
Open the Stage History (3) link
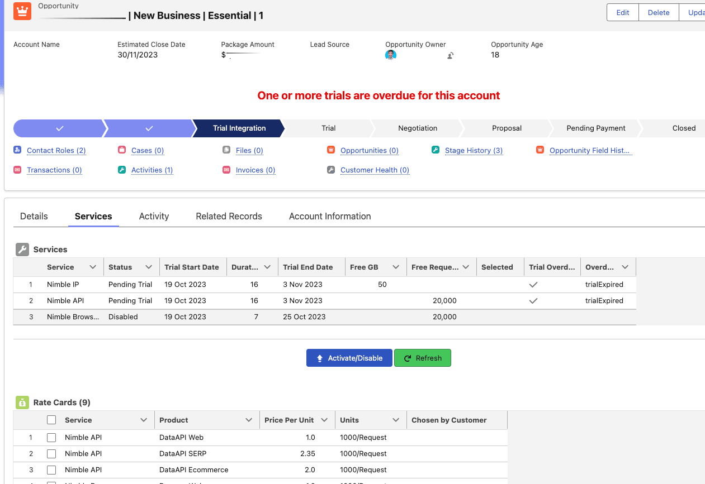pos(474,151)
